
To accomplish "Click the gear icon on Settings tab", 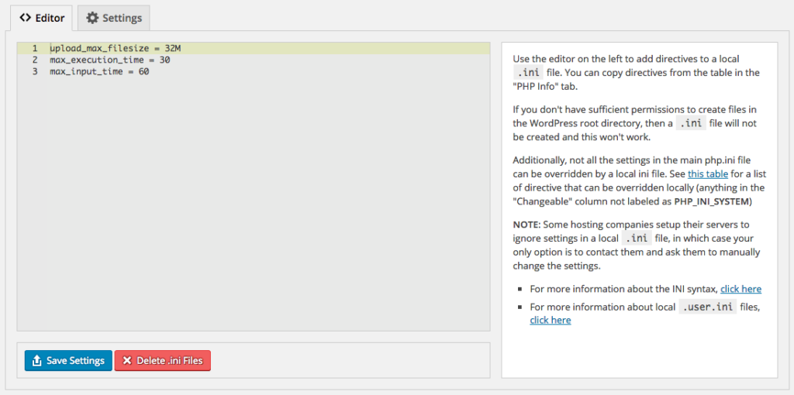I will (x=92, y=18).
